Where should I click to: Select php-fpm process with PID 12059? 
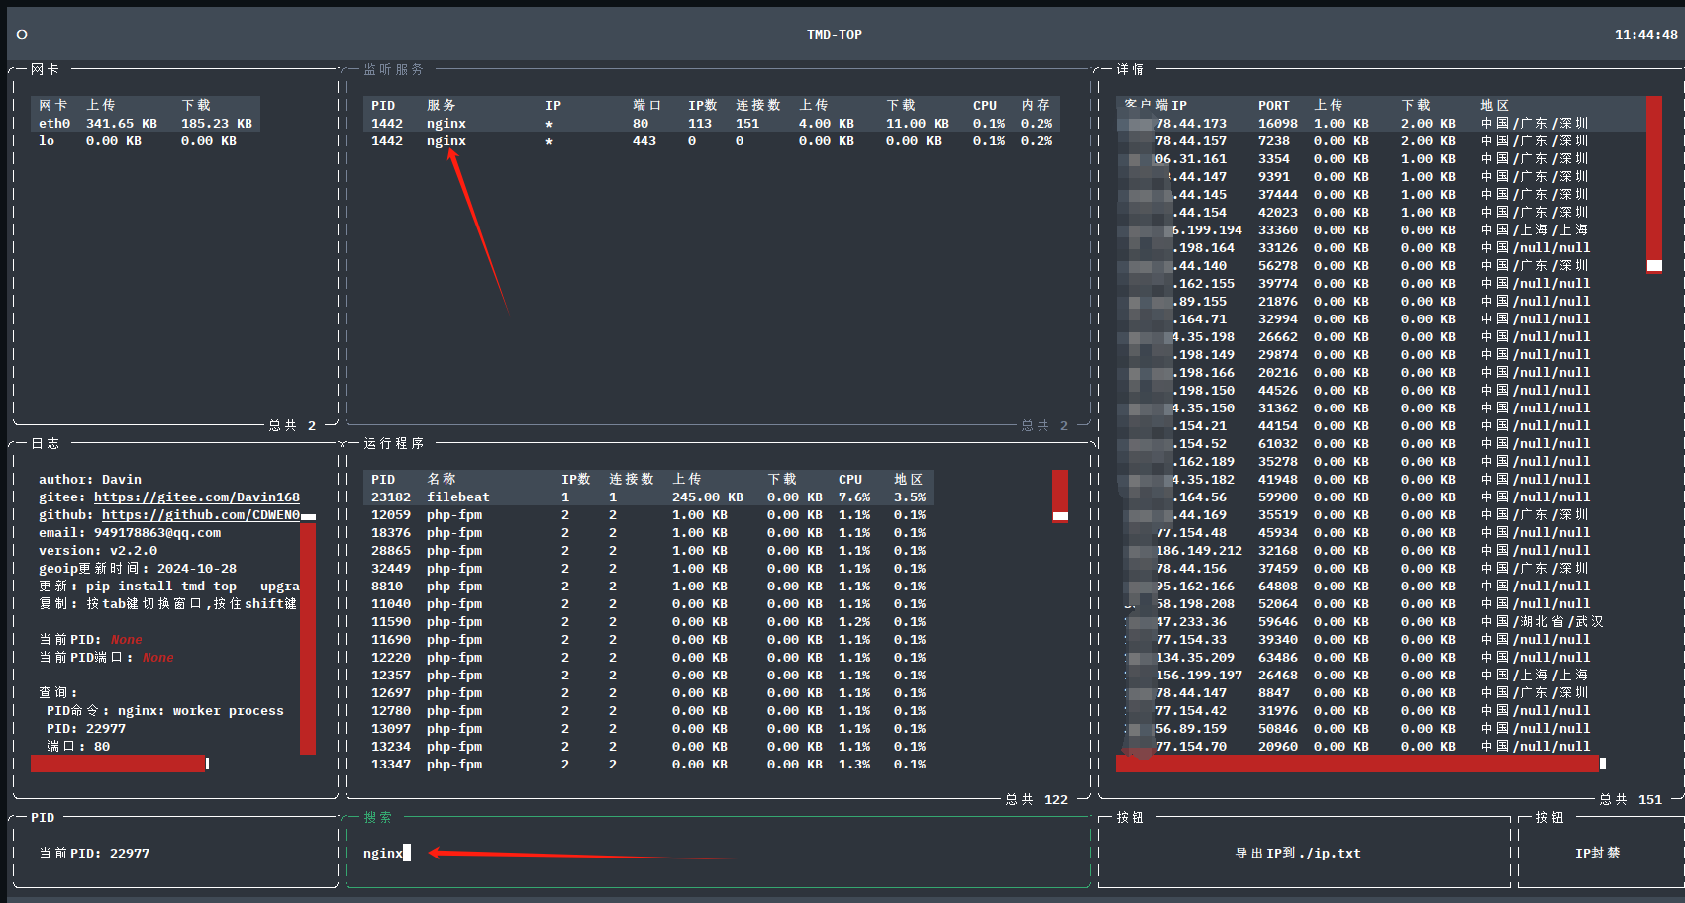pyautogui.click(x=648, y=515)
